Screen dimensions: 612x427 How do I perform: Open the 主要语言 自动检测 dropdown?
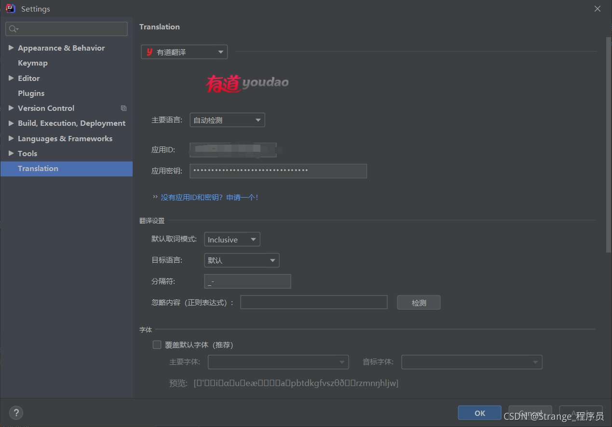227,120
